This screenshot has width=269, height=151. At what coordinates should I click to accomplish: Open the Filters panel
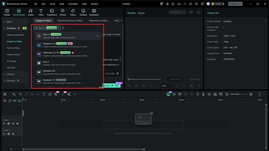point(73,12)
